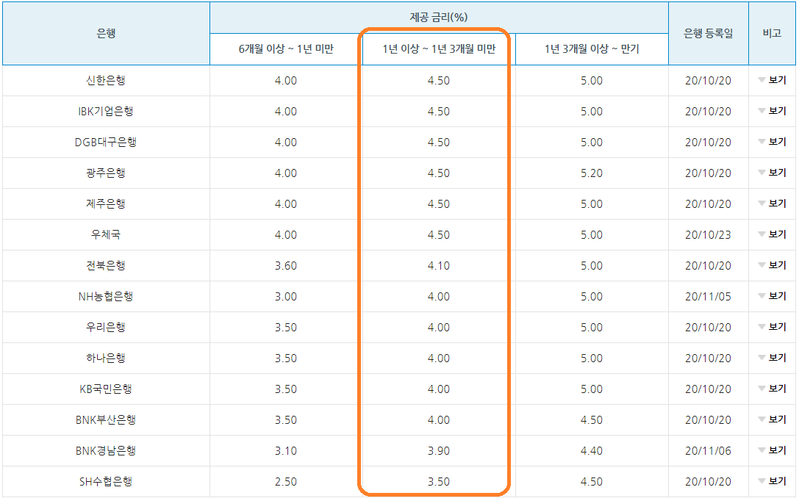The height and width of the screenshot is (501, 799).
Task: Select the SH수협은행 bank name
Action: 106,481
